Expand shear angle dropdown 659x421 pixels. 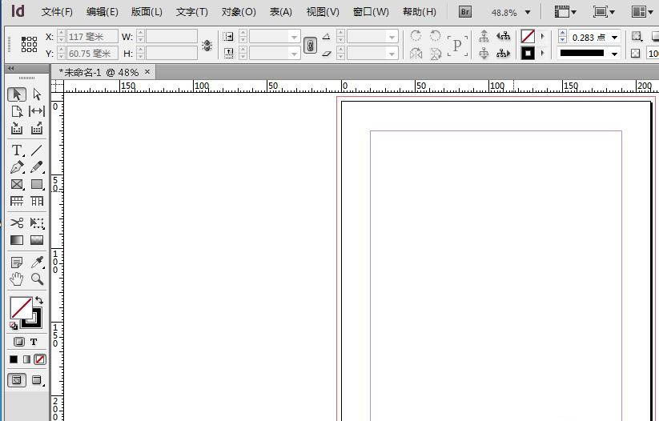point(392,54)
